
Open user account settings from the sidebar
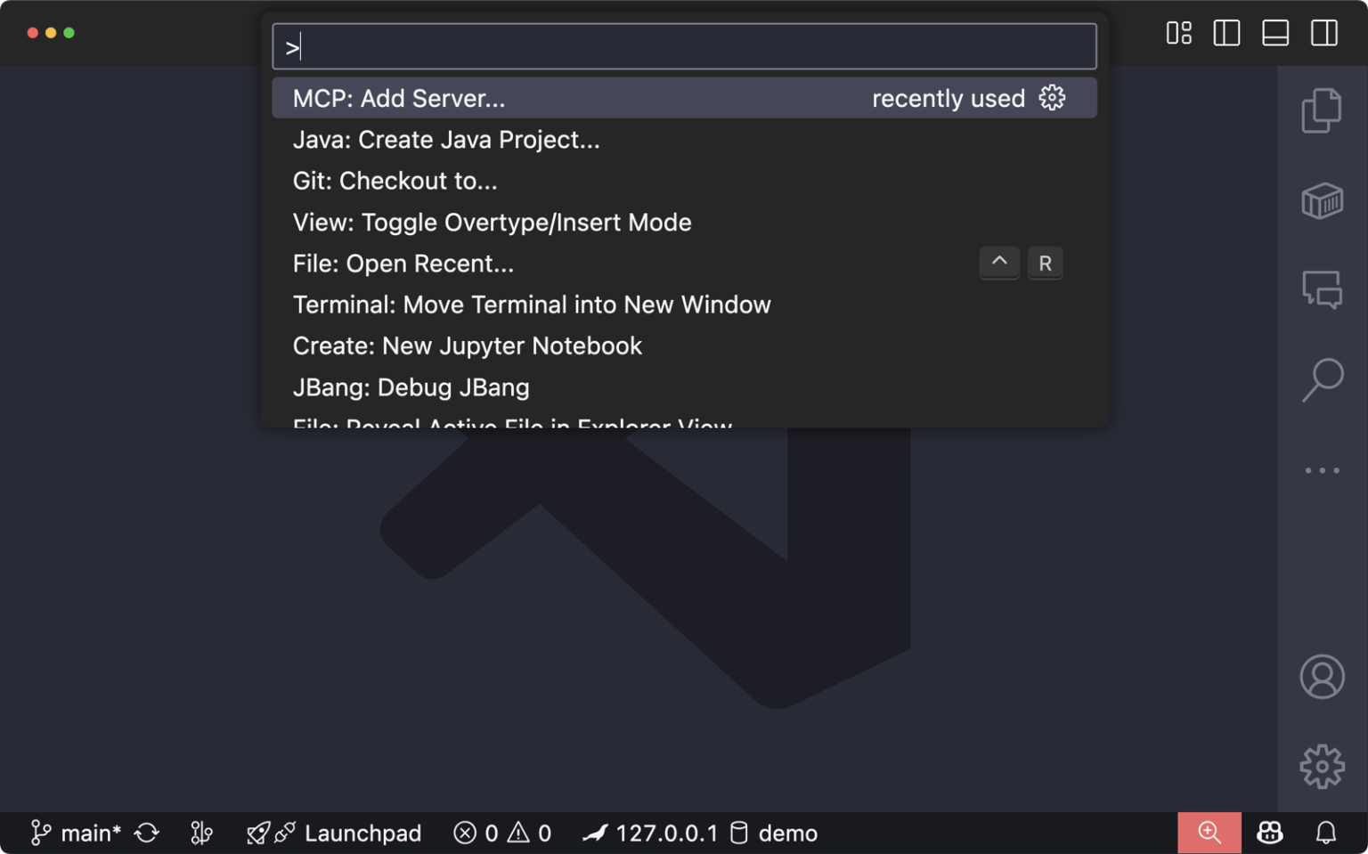(1322, 677)
